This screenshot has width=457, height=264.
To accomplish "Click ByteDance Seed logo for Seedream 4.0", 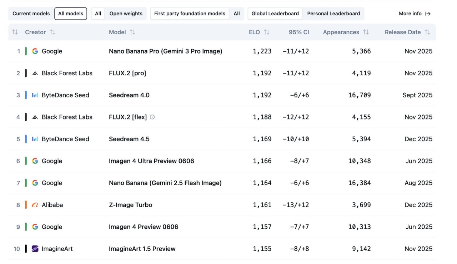I will click(x=35, y=95).
